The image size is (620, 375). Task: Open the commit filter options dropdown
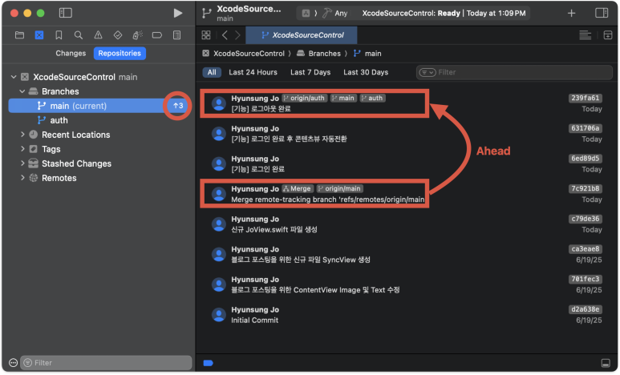[x=428, y=72]
